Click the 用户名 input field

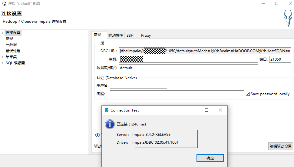click(x=138, y=85)
